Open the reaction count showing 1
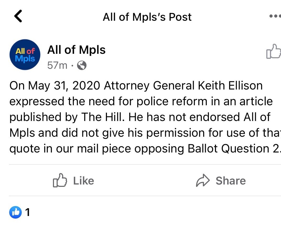The height and width of the screenshot is (232, 281). click(x=28, y=212)
